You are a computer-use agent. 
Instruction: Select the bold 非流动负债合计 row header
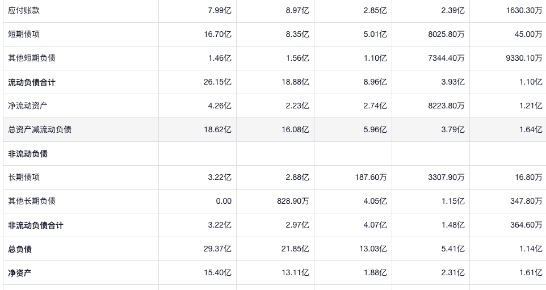[36, 225]
